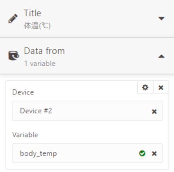Image resolution: width=174 pixels, height=172 pixels.
Task: Clear the body_temp variable selection
Action: tap(154, 153)
